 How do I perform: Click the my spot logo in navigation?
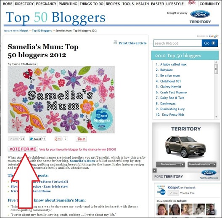(x=192, y=3)
